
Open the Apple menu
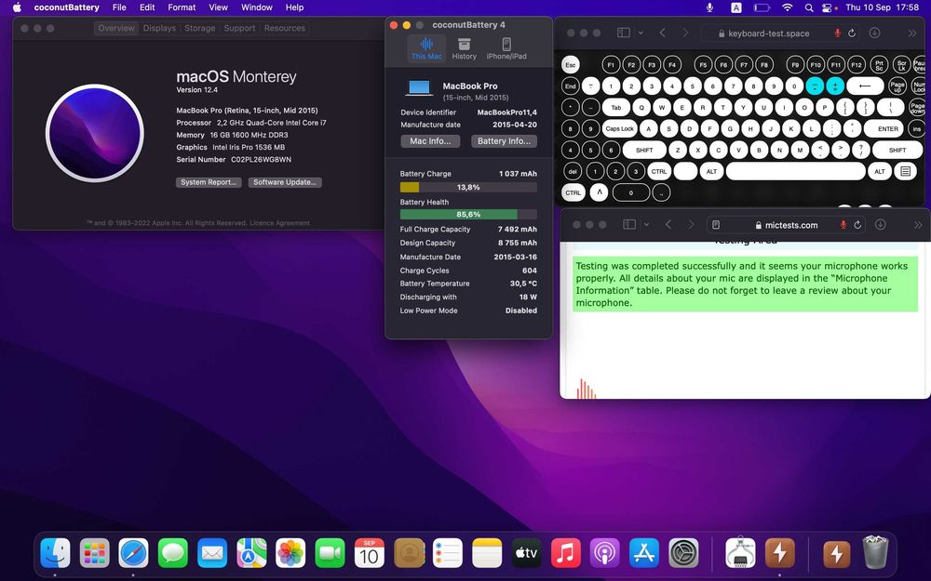click(x=17, y=7)
